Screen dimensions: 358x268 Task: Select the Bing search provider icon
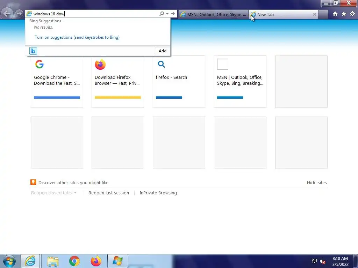[x=33, y=51]
